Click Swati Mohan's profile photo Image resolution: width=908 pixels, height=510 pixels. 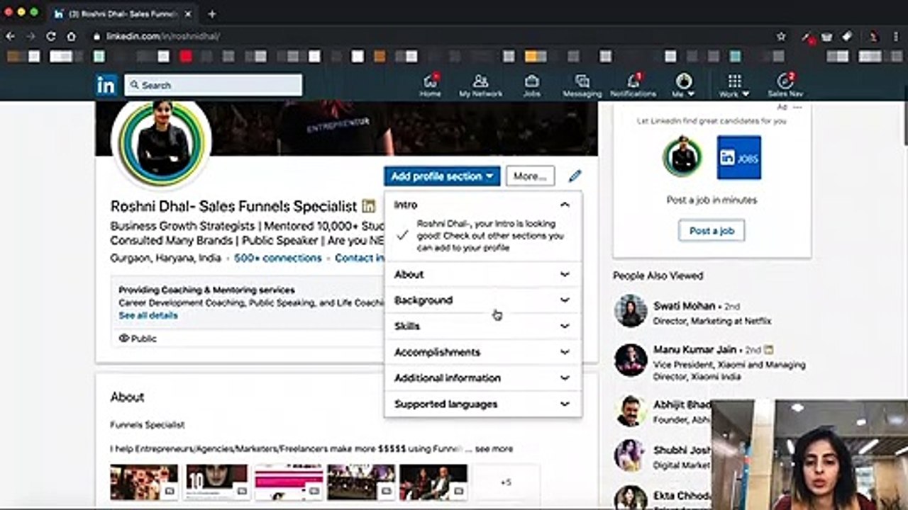[x=631, y=311]
